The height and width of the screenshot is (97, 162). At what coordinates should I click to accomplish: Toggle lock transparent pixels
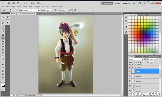(134, 62)
